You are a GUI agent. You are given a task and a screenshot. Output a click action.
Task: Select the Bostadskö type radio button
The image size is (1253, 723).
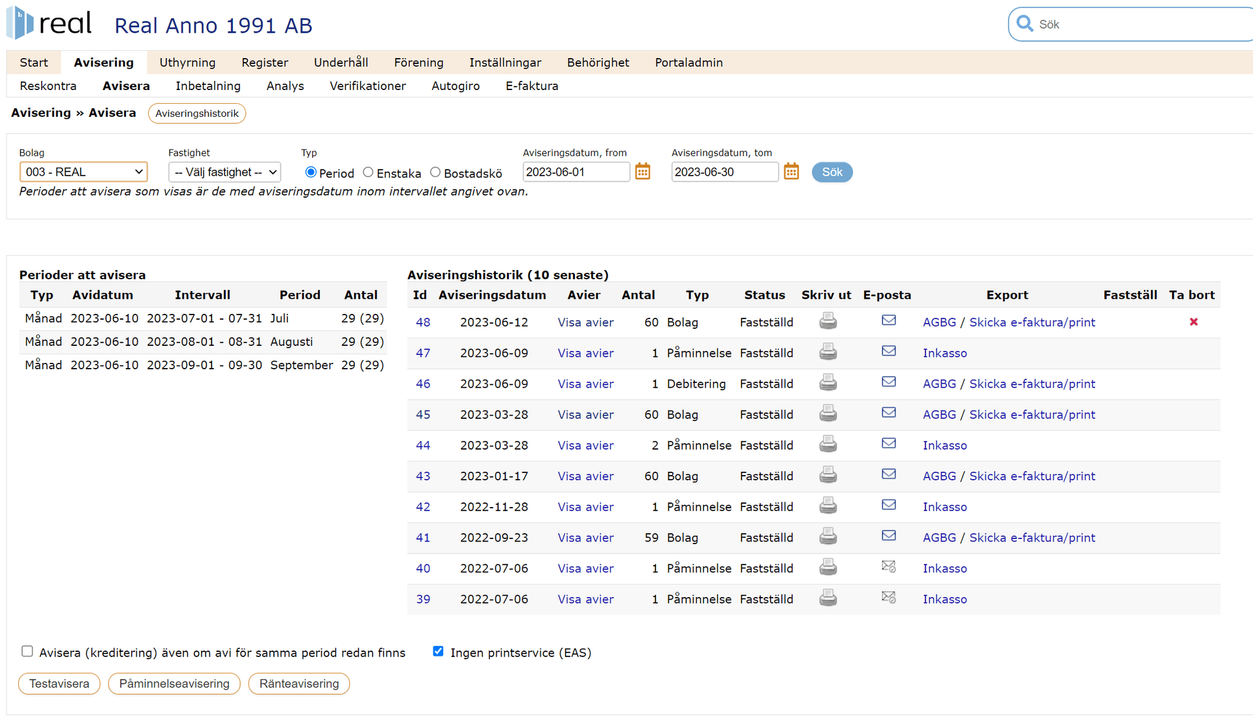(435, 172)
